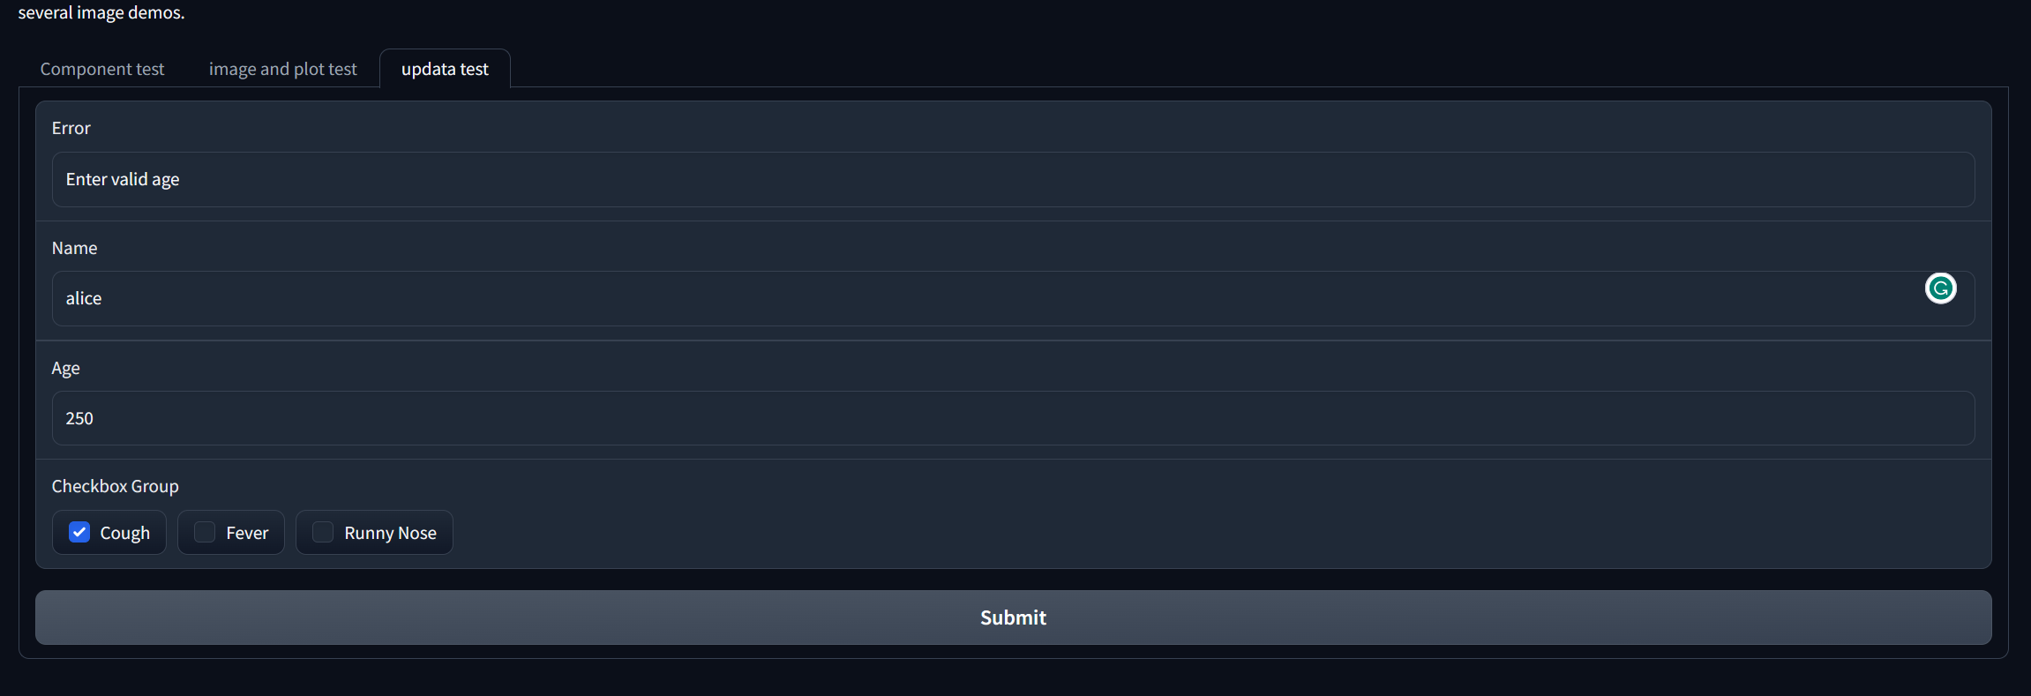2031x696 pixels.
Task: Click the Name label above the input
Action: tap(75, 249)
